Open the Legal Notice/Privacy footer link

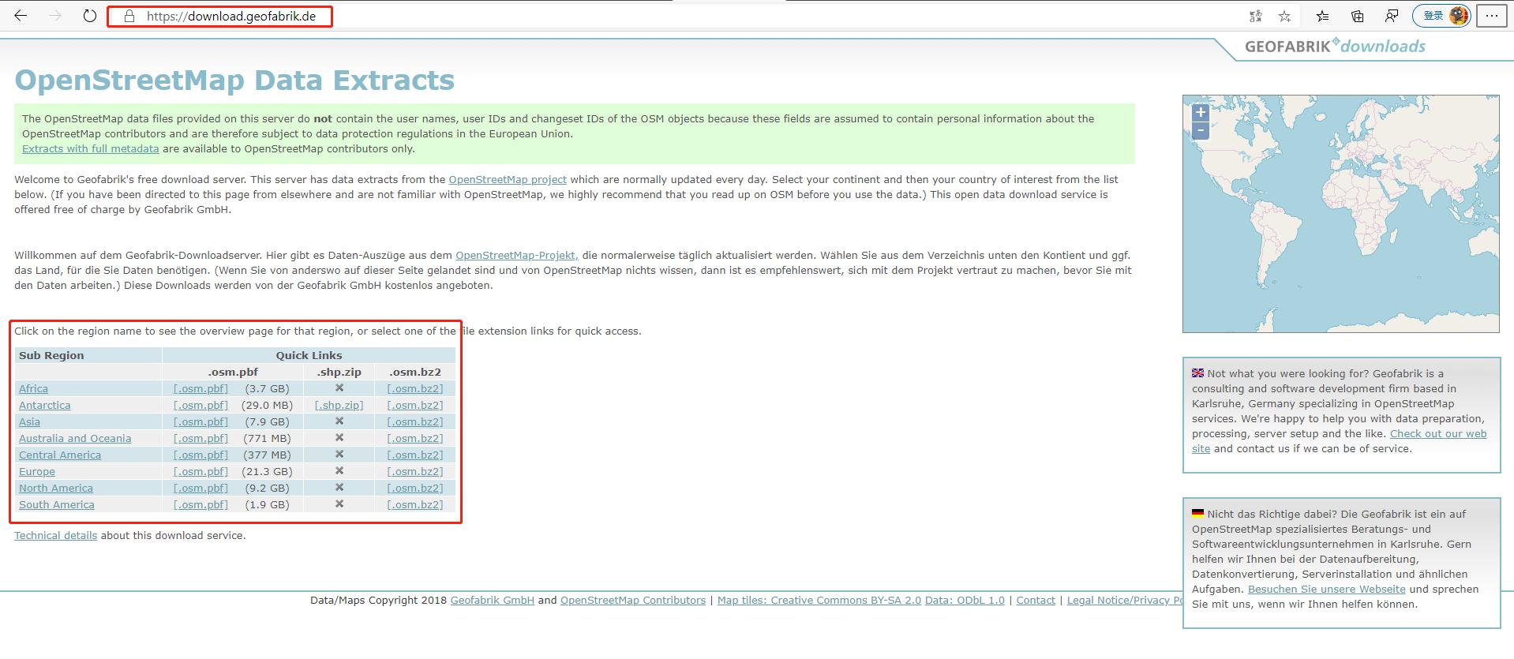coord(1125,600)
